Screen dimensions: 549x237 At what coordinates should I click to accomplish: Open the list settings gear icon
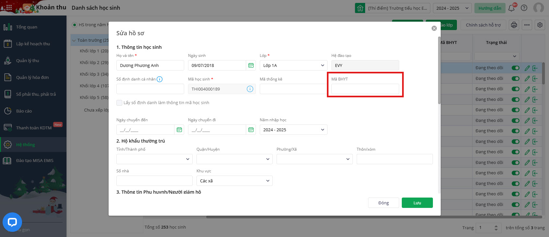(x=540, y=25)
